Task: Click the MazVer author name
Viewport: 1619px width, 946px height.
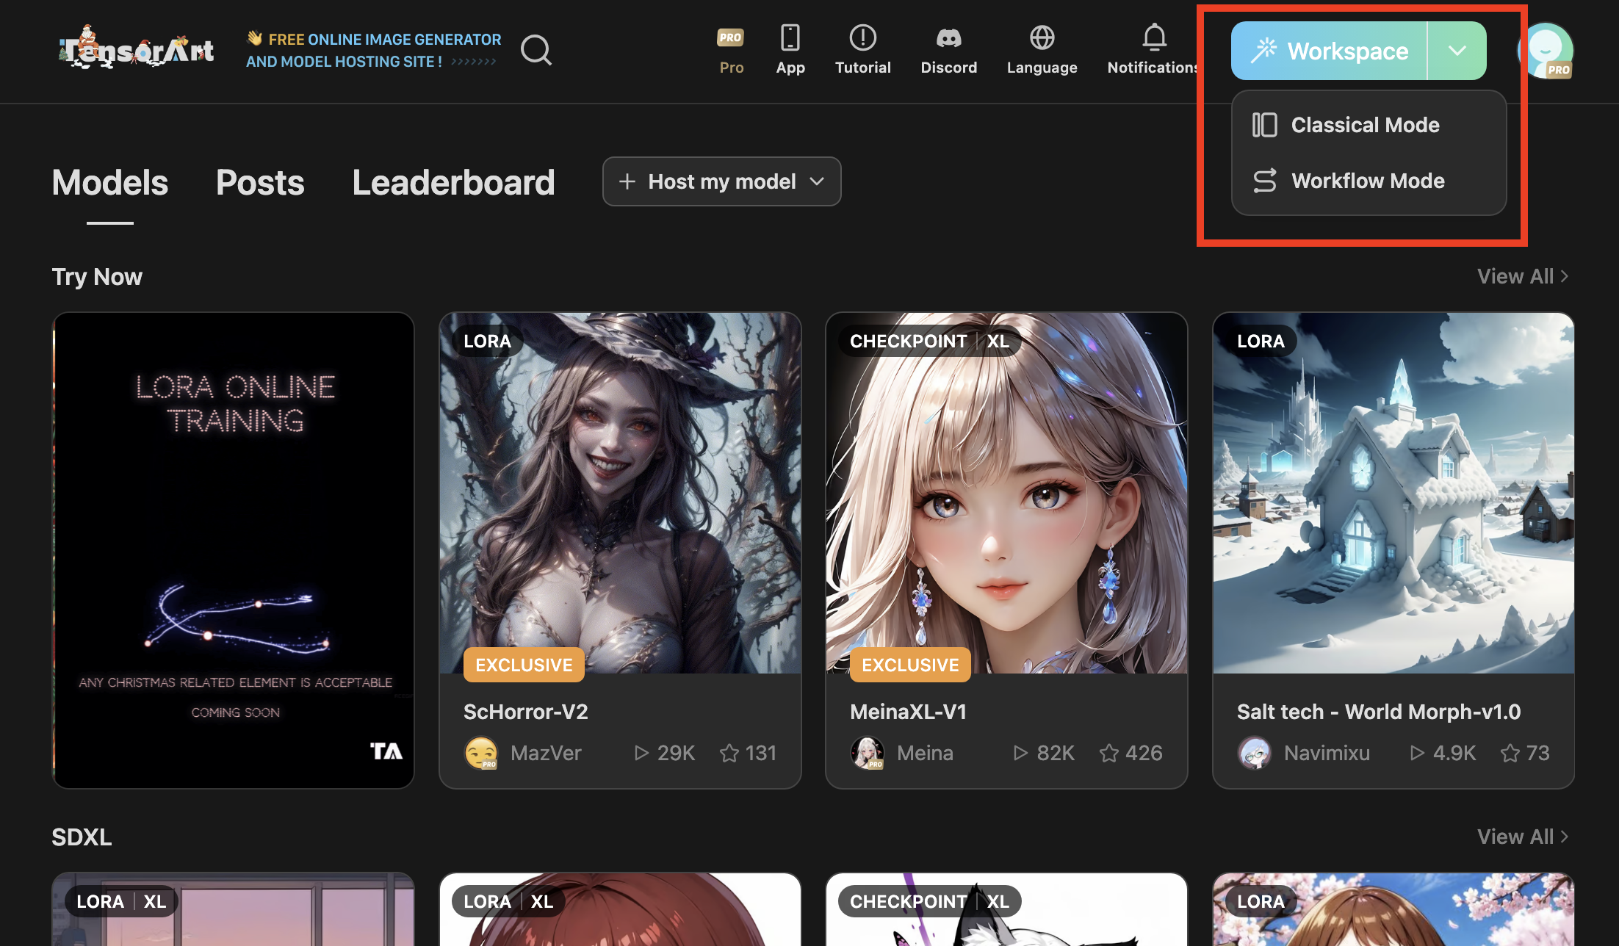Action: [546, 753]
